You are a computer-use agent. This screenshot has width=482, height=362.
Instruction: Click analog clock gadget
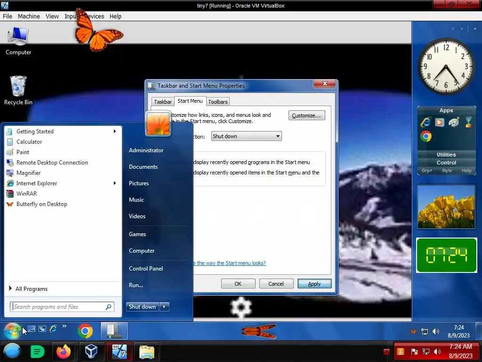pyautogui.click(x=446, y=66)
